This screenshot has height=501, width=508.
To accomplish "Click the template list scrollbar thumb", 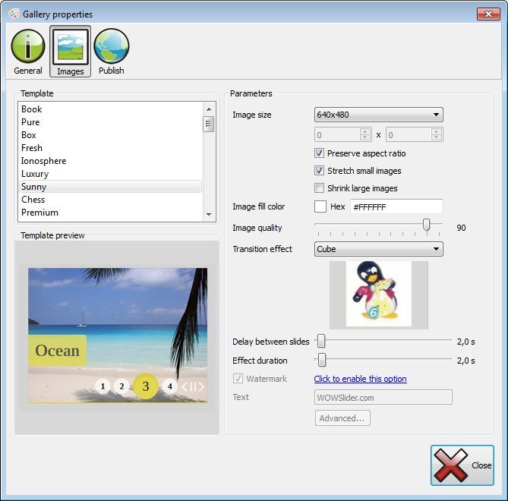I will tap(208, 124).
